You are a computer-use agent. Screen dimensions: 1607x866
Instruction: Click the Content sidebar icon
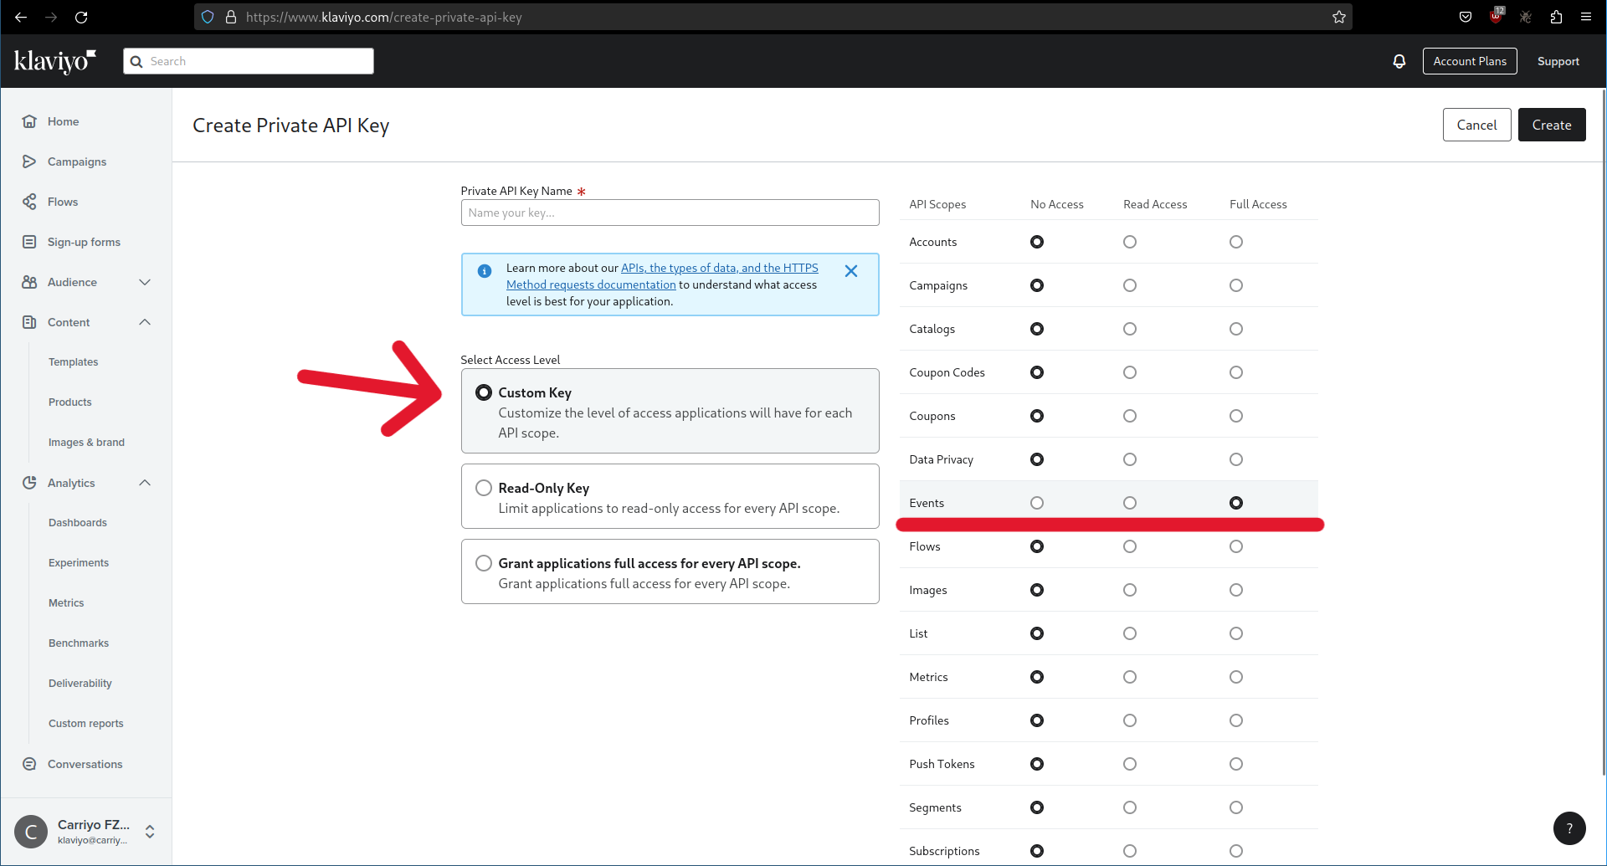(29, 322)
